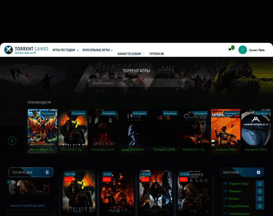Viewport: 273px width, 216px height.
Task: Open Homeworld 3 (2024) card
Action: [256, 131]
